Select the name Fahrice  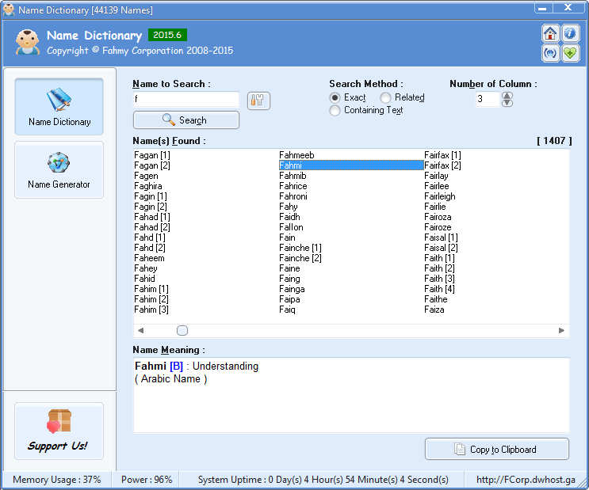[293, 186]
